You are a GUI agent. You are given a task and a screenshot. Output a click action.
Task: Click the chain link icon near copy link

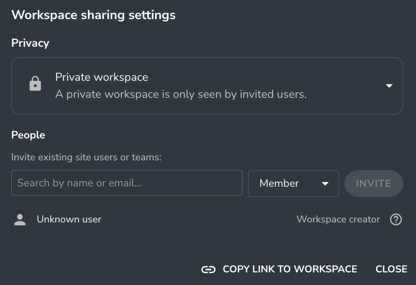click(208, 269)
